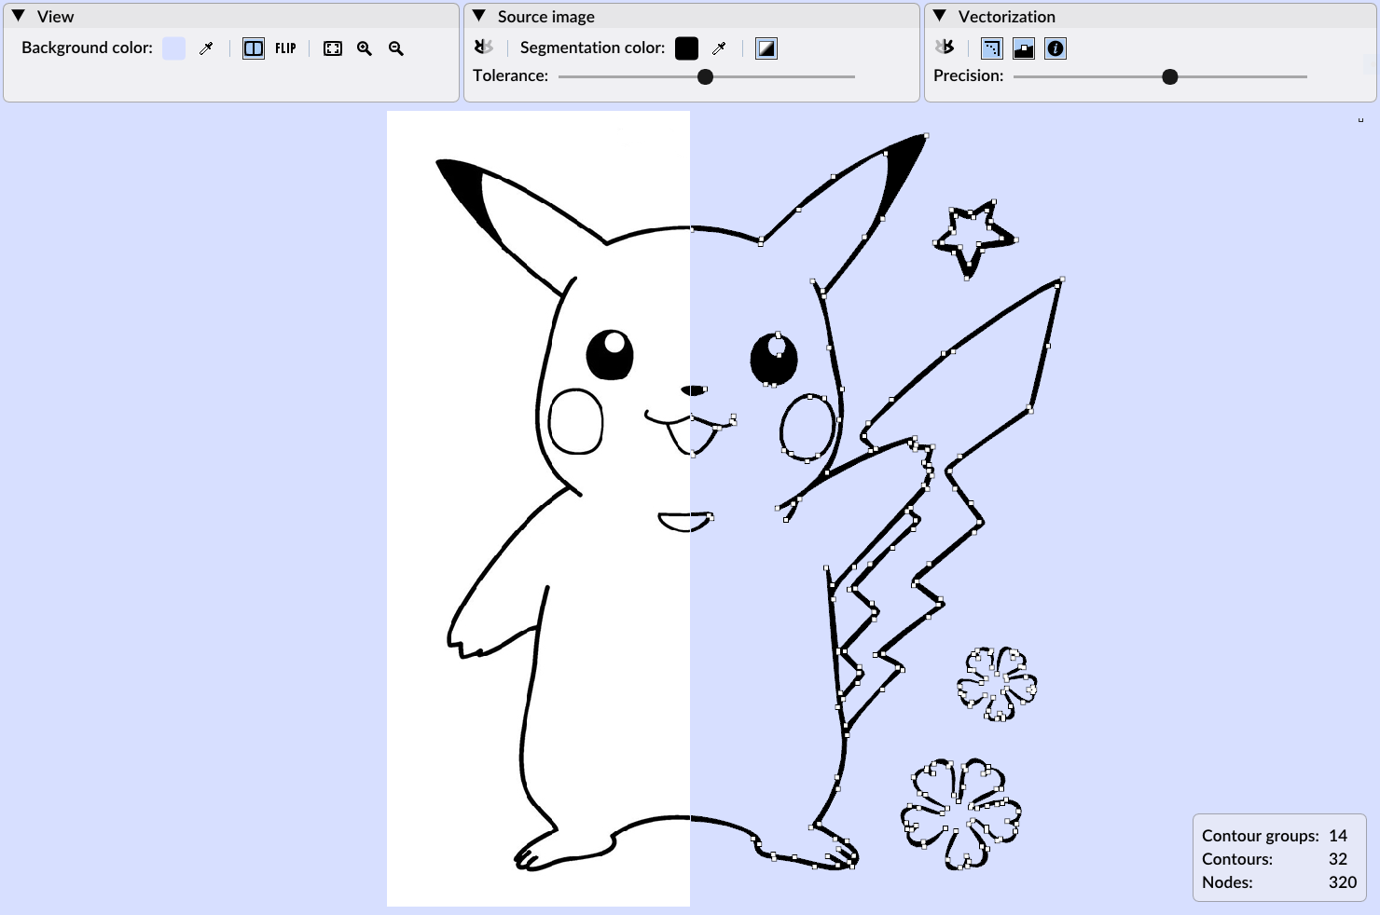The width and height of the screenshot is (1380, 915).
Task: Select the zoom in magnifier icon
Action: point(365,48)
